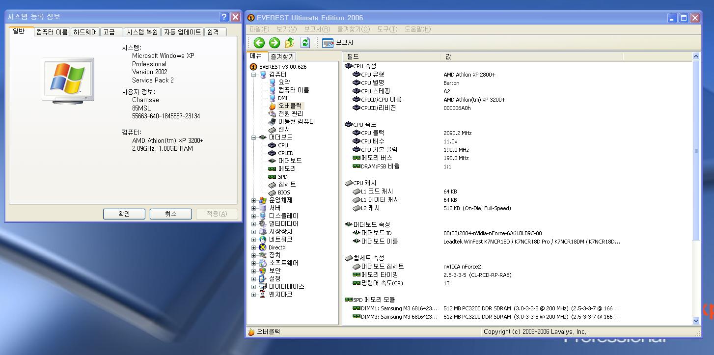Open the 파일(F) menu
The width and height of the screenshot is (714, 355).
click(x=259, y=29)
